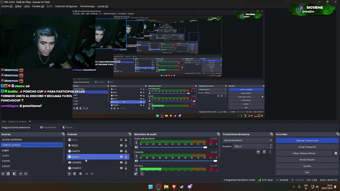Open Desvanecimiento transition dropdown
Image resolution: width=340 pixels, height=191 pixels.
pyautogui.click(x=248, y=140)
